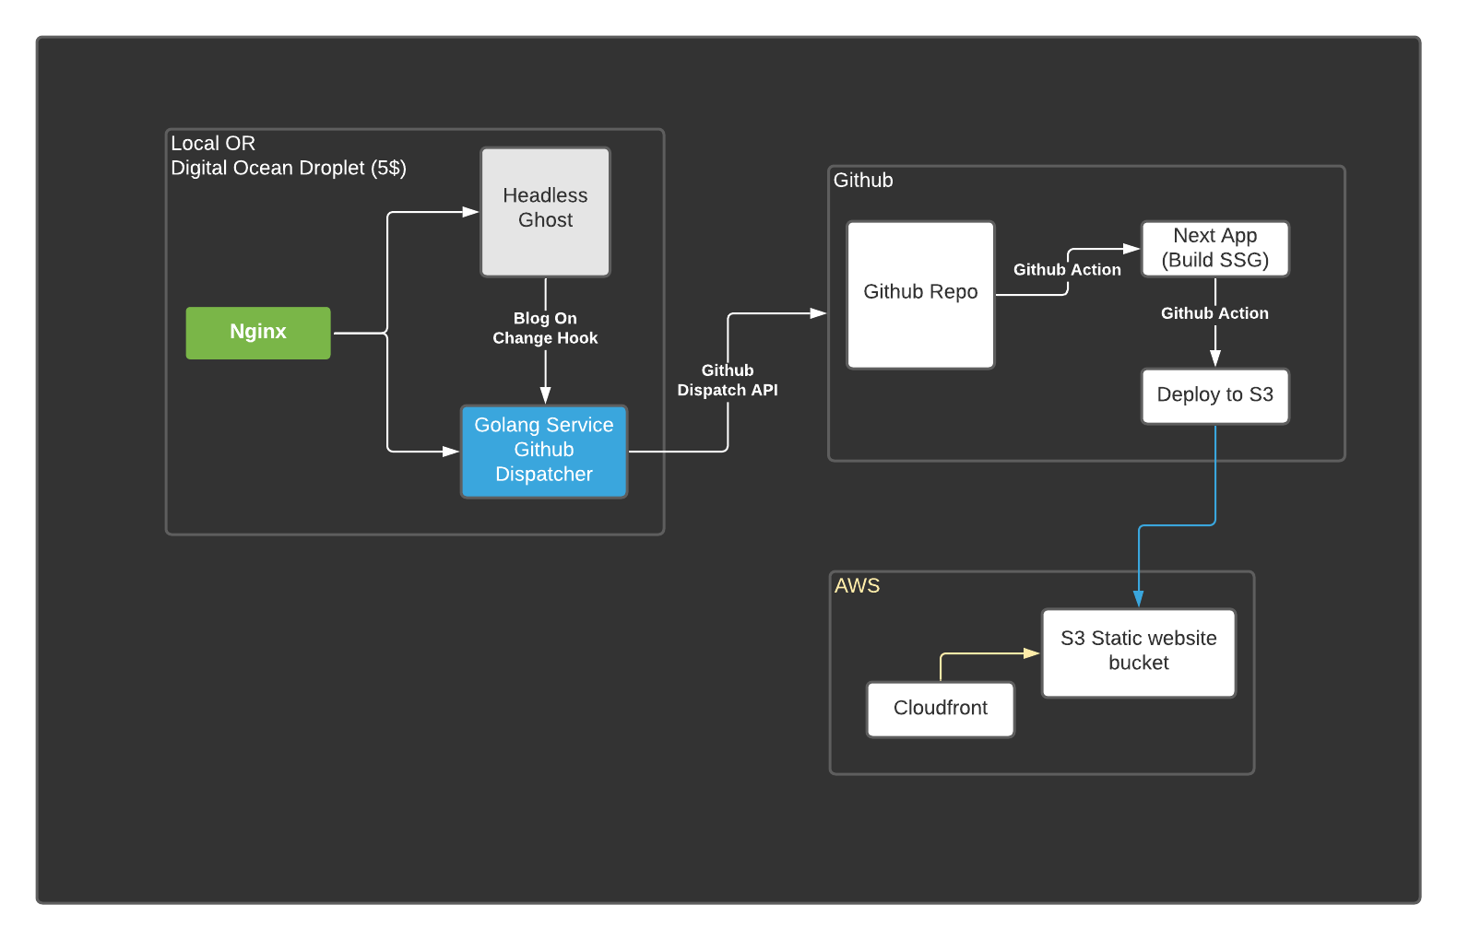Select yellow arrowhead from Cloudfront to S3 bucket

coord(1032,653)
